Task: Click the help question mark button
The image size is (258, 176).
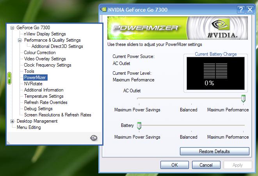Action: (241, 10)
